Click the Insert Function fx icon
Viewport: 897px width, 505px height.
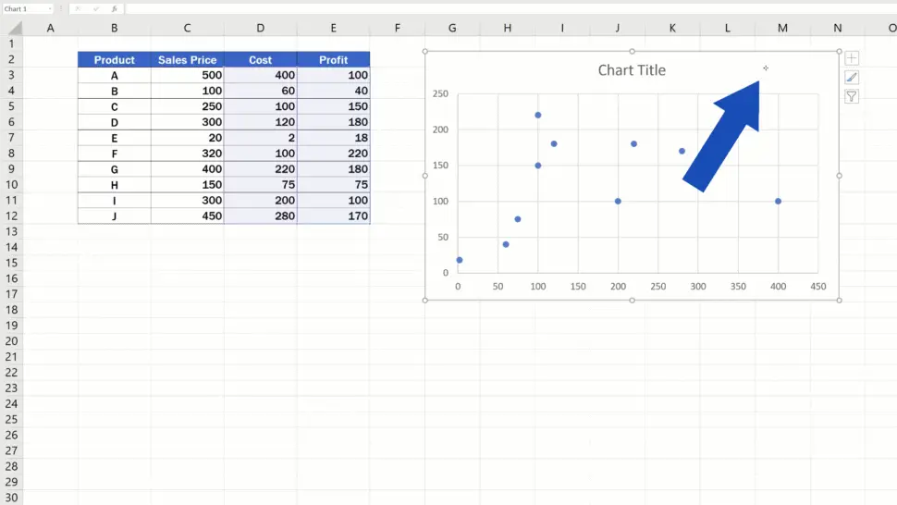[x=114, y=8]
